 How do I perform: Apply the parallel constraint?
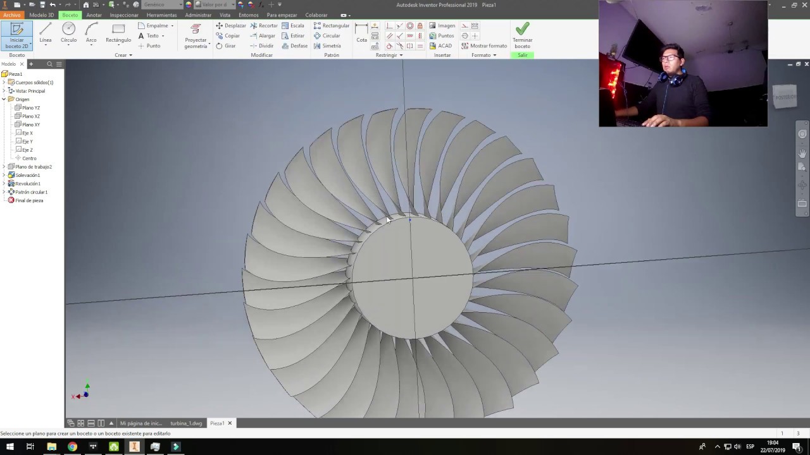[390, 36]
